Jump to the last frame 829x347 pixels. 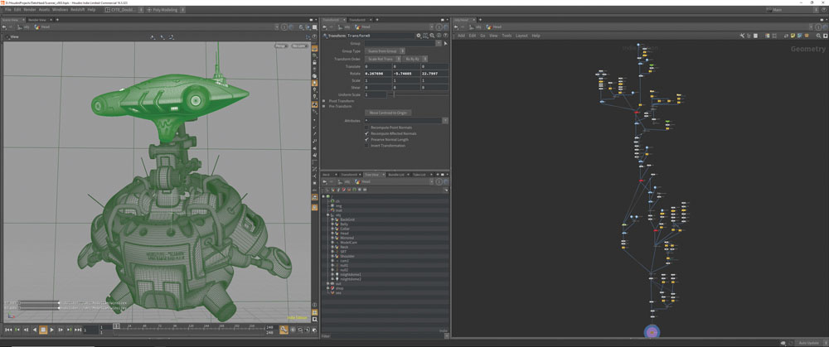(x=78, y=330)
